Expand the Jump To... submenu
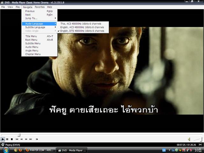This screenshot has height=153, width=204. coord(39,18)
